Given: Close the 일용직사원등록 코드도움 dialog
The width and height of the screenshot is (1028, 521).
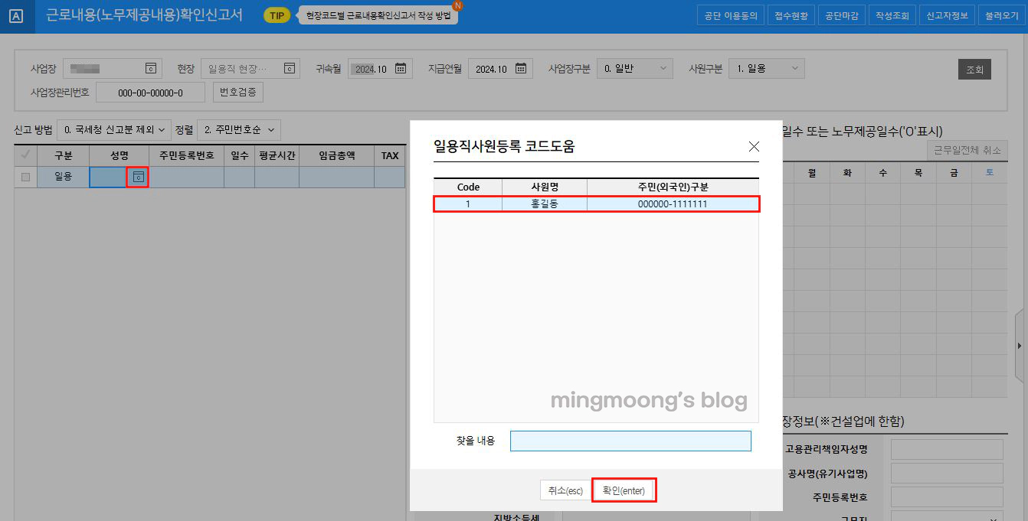Looking at the screenshot, I should coord(753,146).
